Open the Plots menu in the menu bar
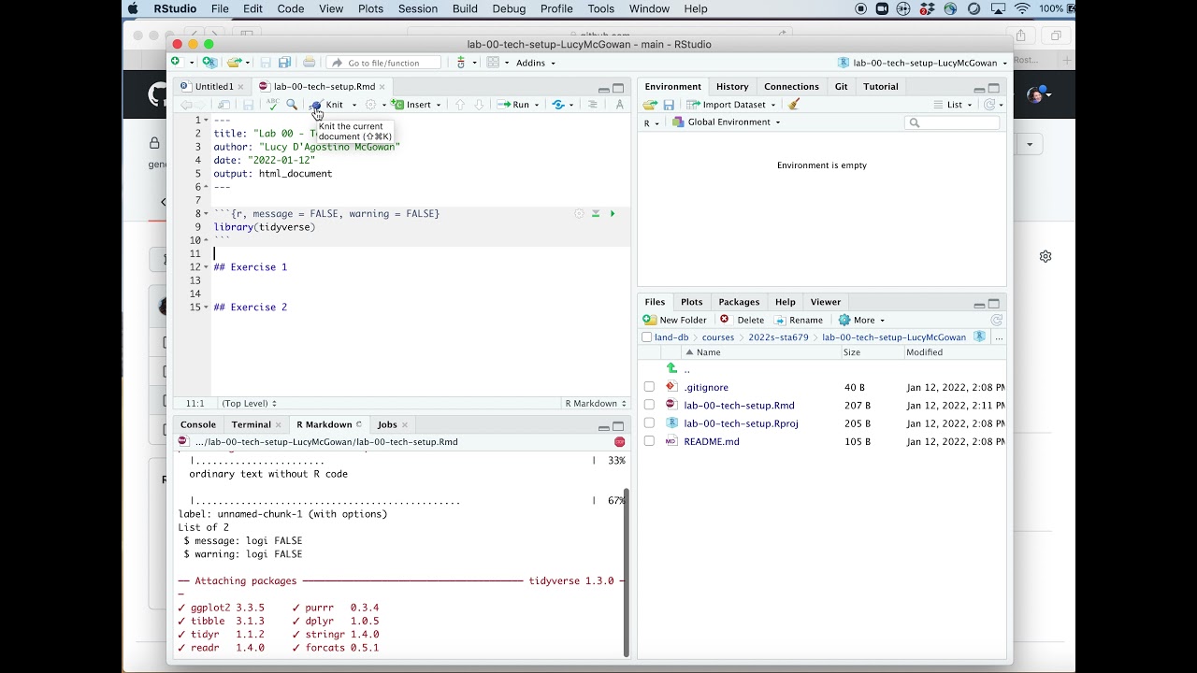Viewport: 1197px width, 673px height. [x=370, y=8]
